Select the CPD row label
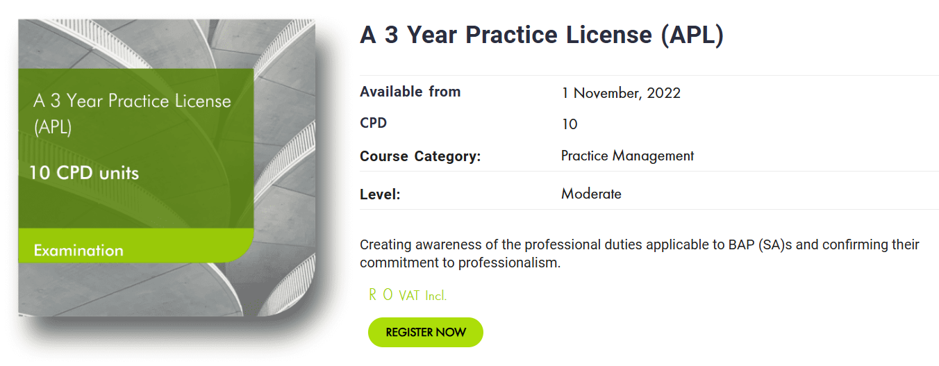The height and width of the screenshot is (366, 939). click(373, 124)
